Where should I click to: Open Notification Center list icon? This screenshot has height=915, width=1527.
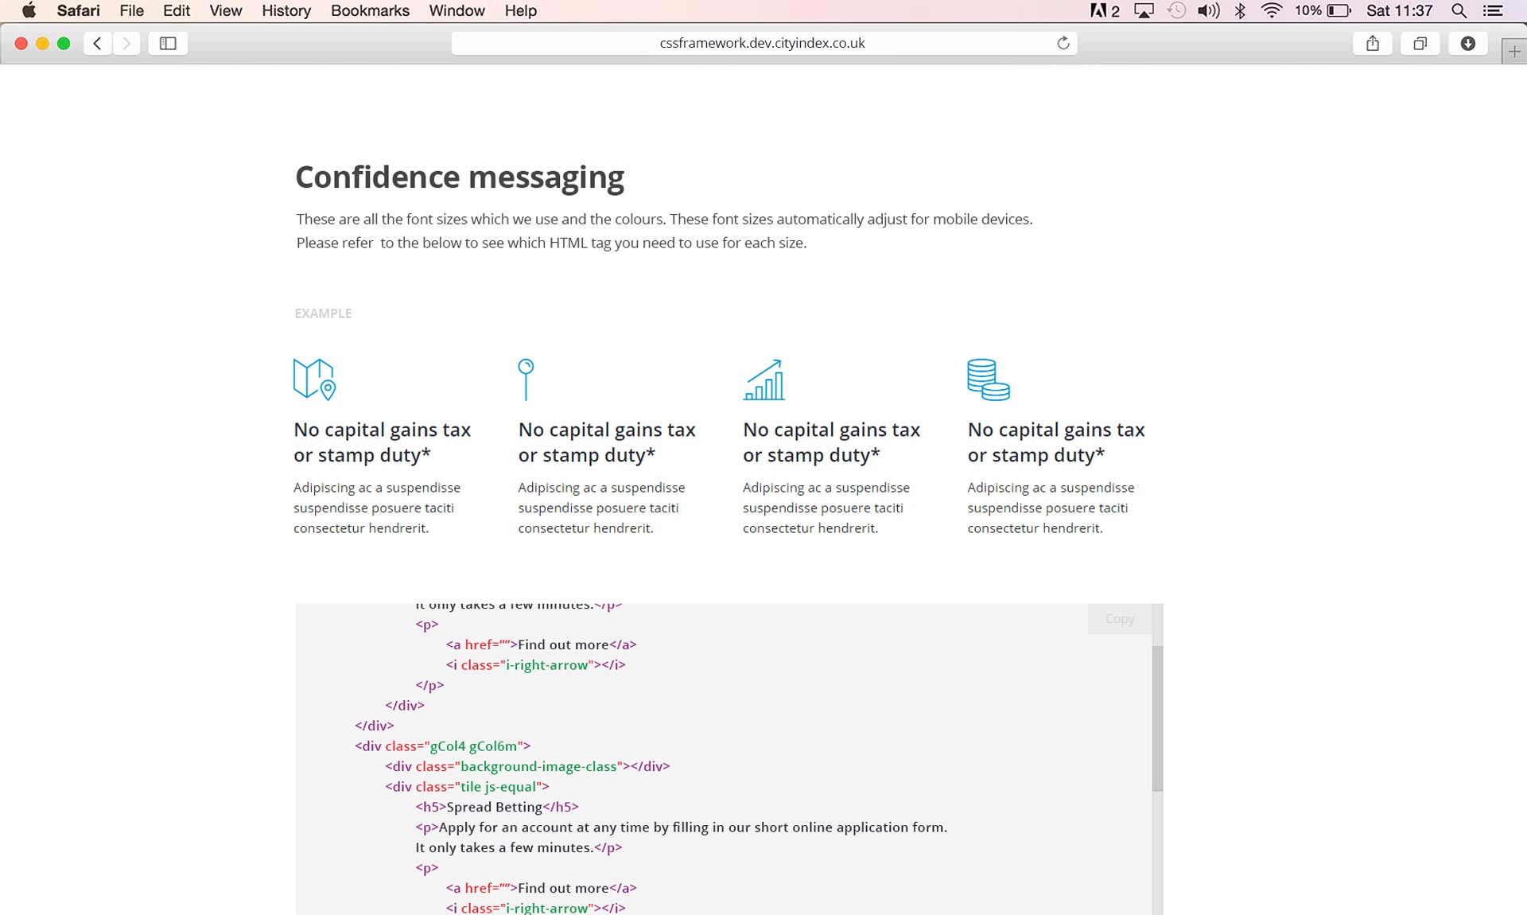[1493, 11]
